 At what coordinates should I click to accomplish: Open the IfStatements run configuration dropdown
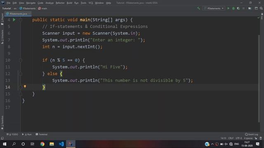(214, 8)
